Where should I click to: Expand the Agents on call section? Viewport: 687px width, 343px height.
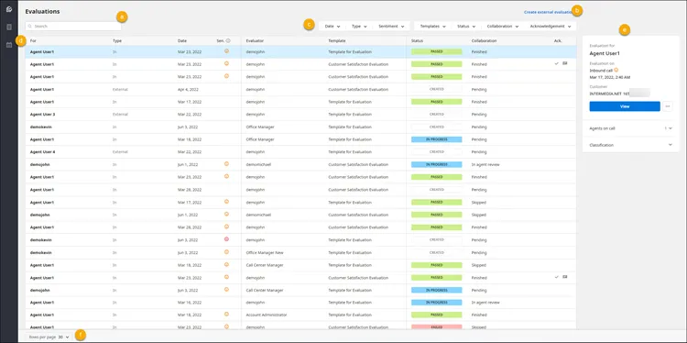(x=630, y=128)
